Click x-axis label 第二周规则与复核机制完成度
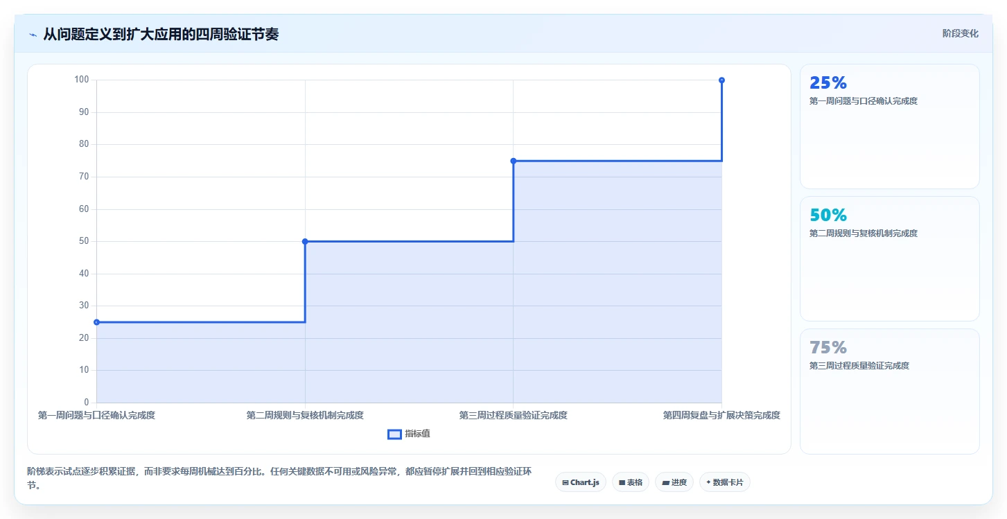This screenshot has height=519, width=1007. 305,416
